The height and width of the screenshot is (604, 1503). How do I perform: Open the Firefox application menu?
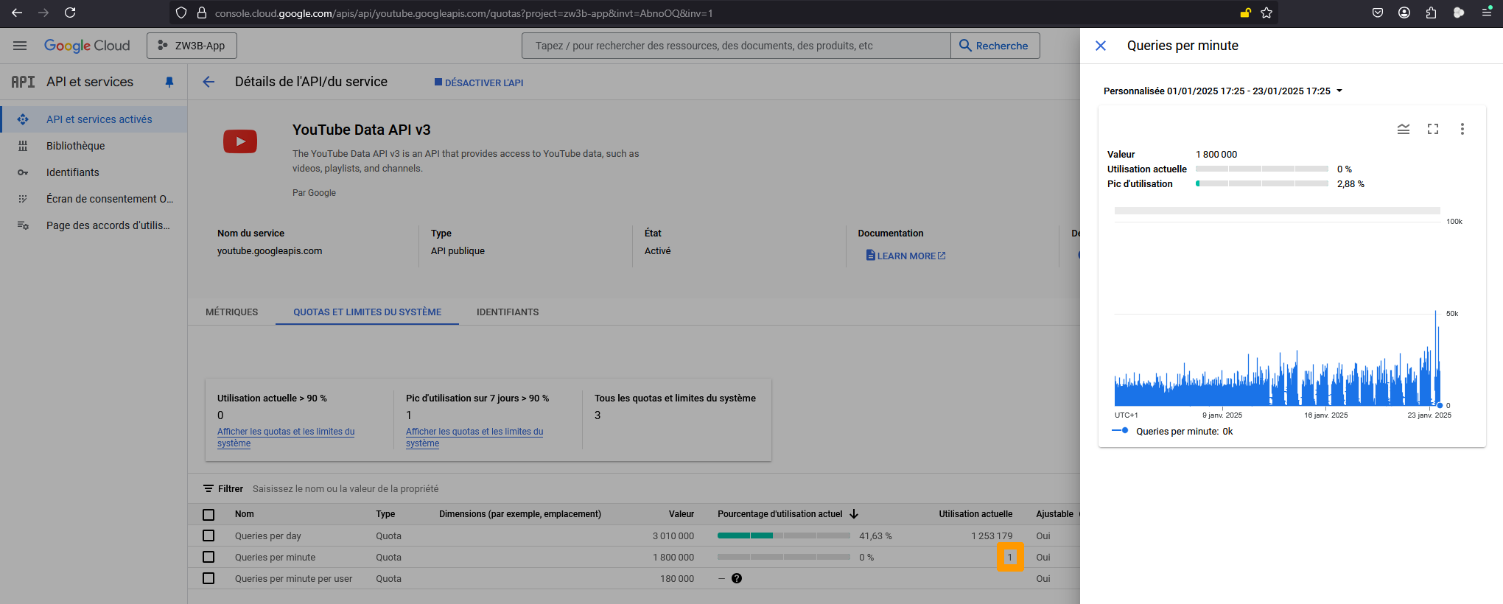pos(1487,13)
